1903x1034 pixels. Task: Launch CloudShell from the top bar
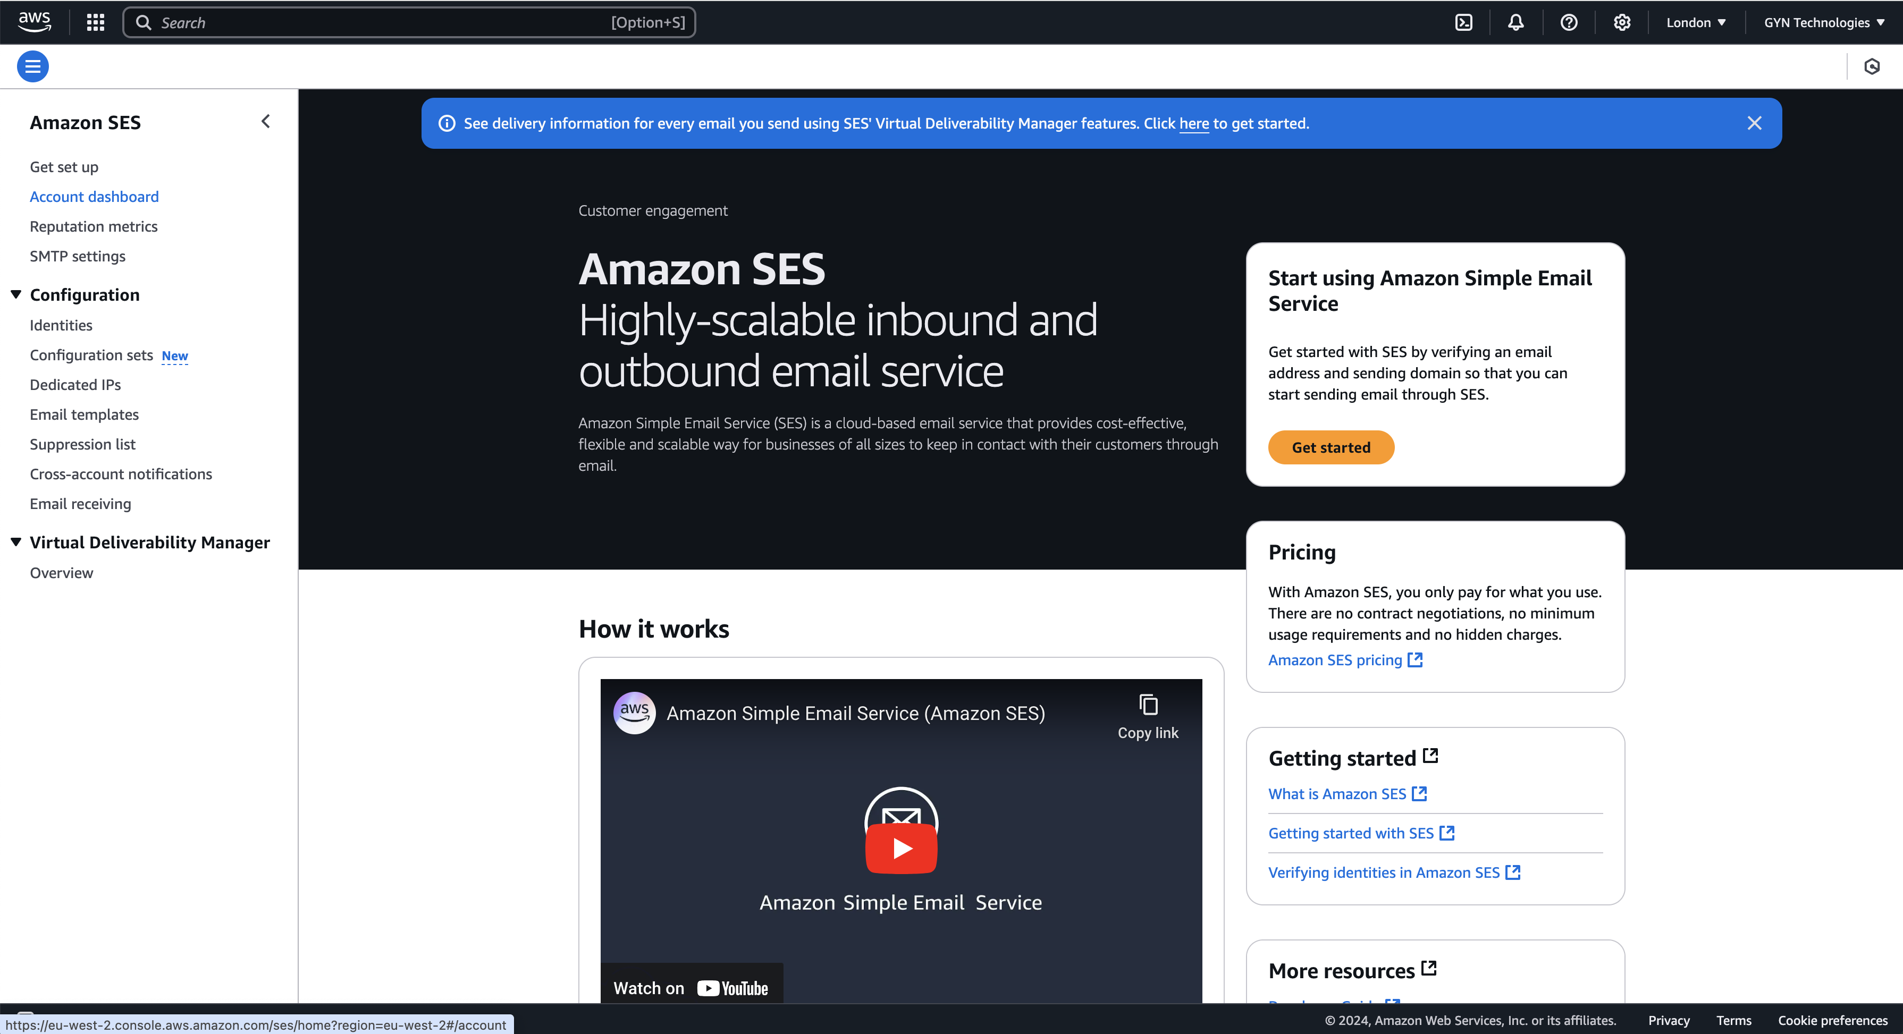(x=1463, y=22)
